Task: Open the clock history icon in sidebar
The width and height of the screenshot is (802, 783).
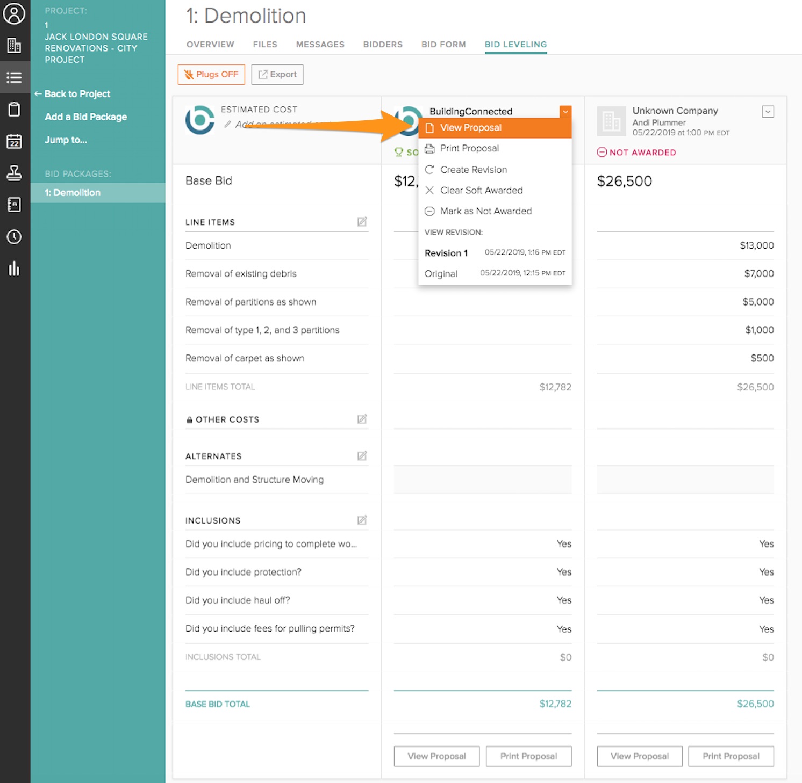Action: pos(14,237)
